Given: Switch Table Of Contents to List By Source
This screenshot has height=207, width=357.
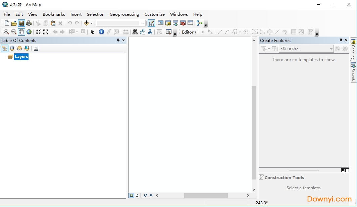Looking at the screenshot, I should (x=12, y=48).
